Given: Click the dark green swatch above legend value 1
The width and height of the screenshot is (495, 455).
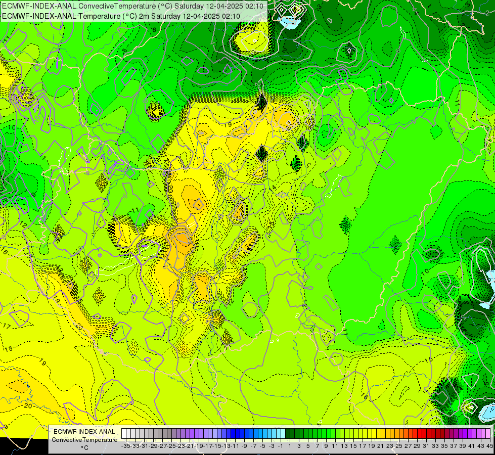Looking at the screenshot, I should point(288,434).
